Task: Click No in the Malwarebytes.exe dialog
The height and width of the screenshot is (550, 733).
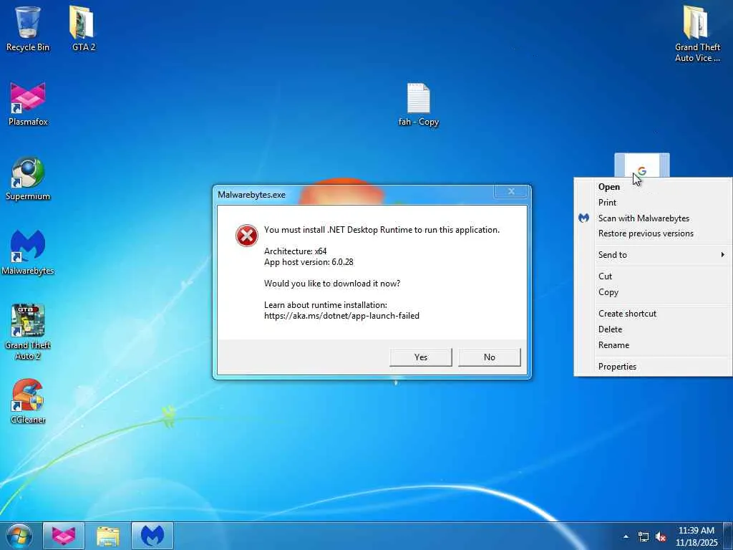Action: pos(490,357)
